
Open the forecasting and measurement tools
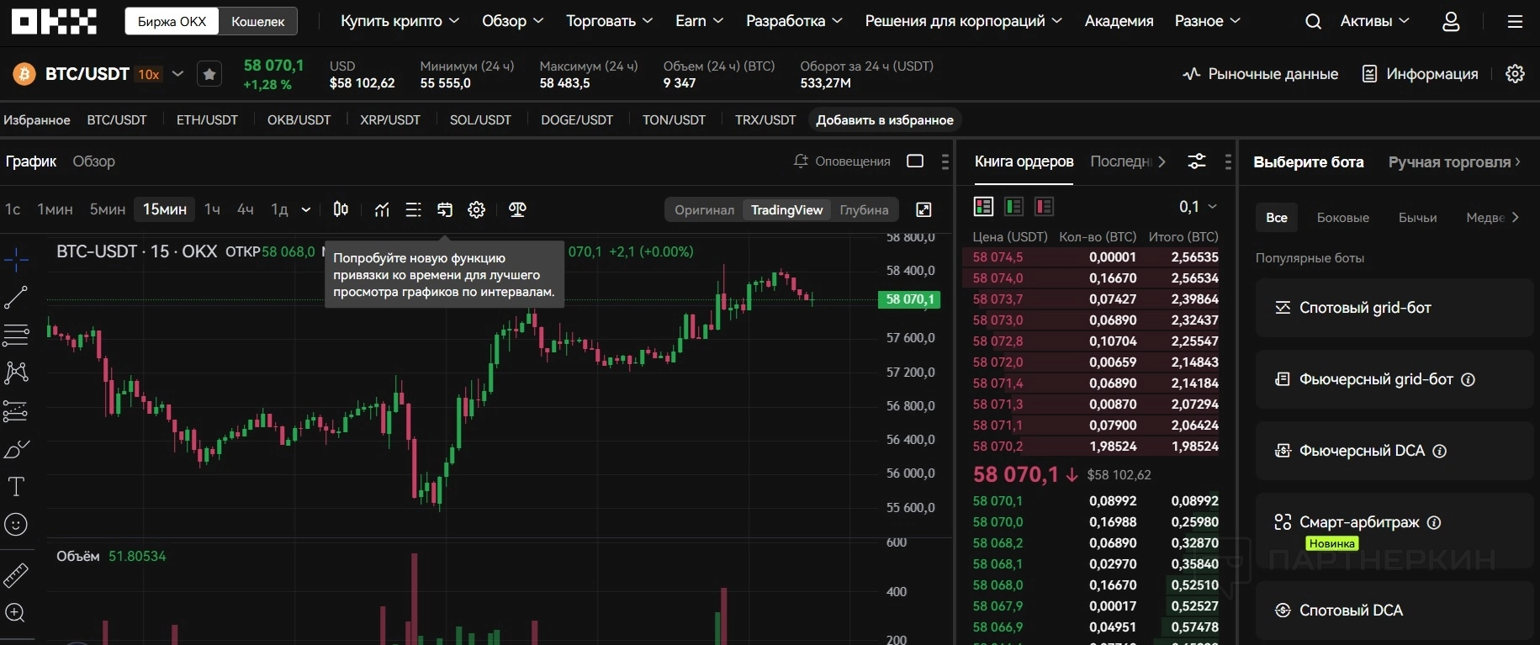point(16,411)
